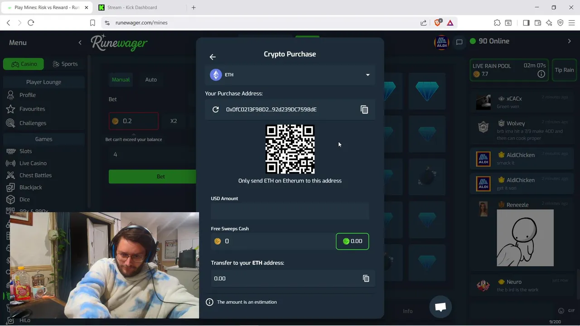Click the Profile person icon

click(x=10, y=95)
